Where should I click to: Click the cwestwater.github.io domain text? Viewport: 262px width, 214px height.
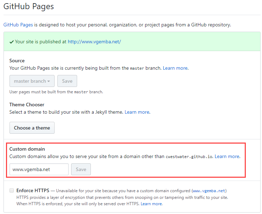coord(189,157)
